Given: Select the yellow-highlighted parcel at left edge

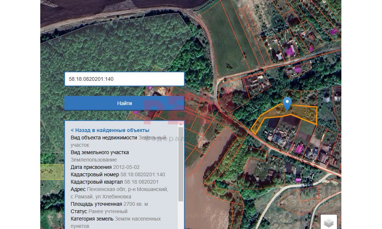Looking at the screenshot, I should tap(52, 171).
